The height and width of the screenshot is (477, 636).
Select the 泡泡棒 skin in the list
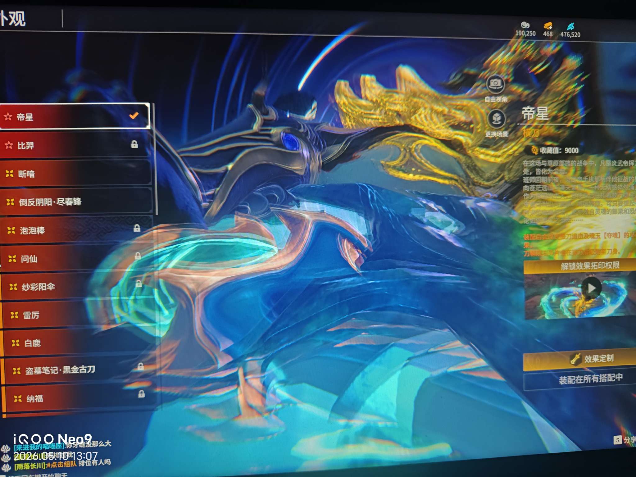(x=77, y=230)
